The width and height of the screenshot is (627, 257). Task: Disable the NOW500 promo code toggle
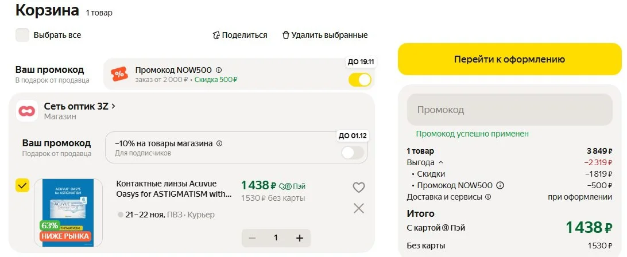pos(360,80)
